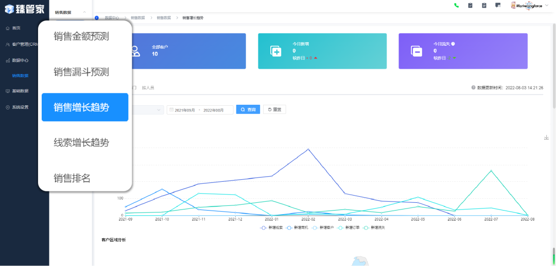556x266 pixels.
Task: Click the 重置 reset button
Action: 274,109
